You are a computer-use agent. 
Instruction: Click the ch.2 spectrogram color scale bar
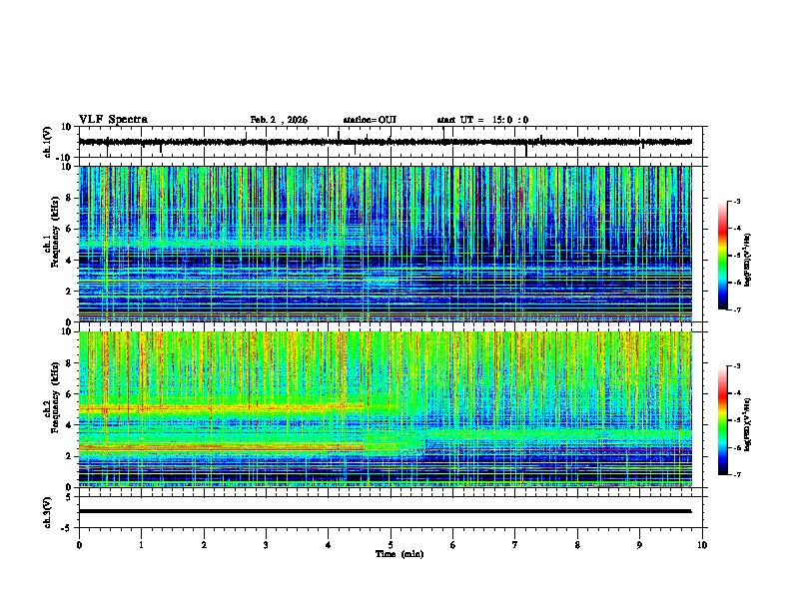(x=723, y=420)
